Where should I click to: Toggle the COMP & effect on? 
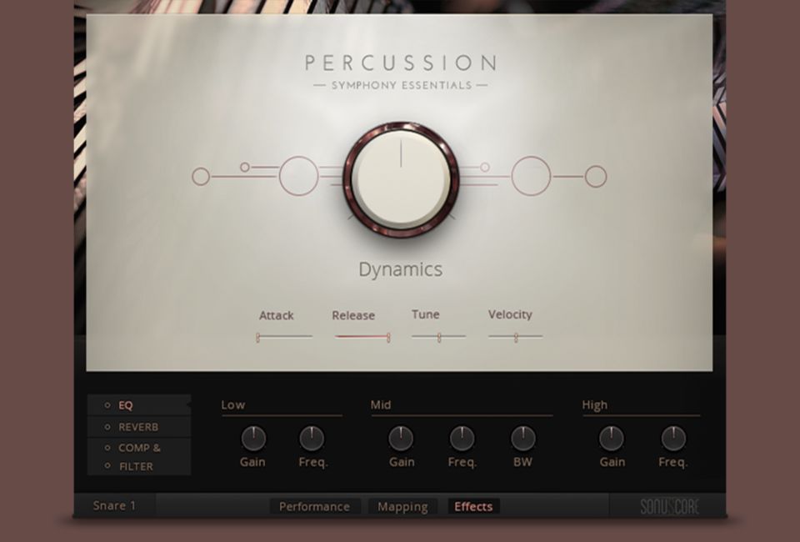pyautogui.click(x=107, y=448)
